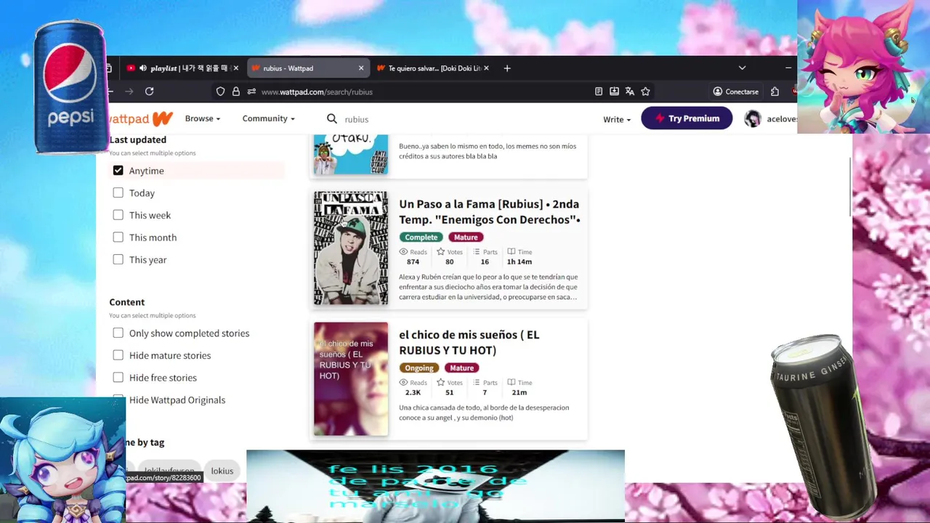Open the list all tabs chevron
Image resolution: width=930 pixels, height=523 pixels.
(742, 68)
